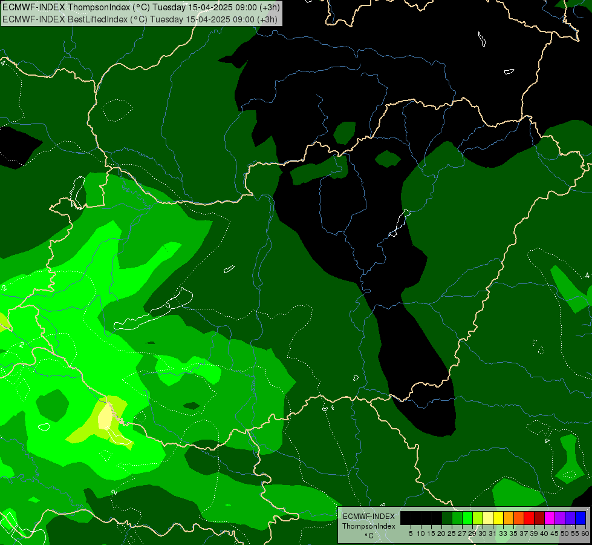Select the medium green 25-27 legend swatch
Screen dimensions: 592x545
click(x=457, y=518)
